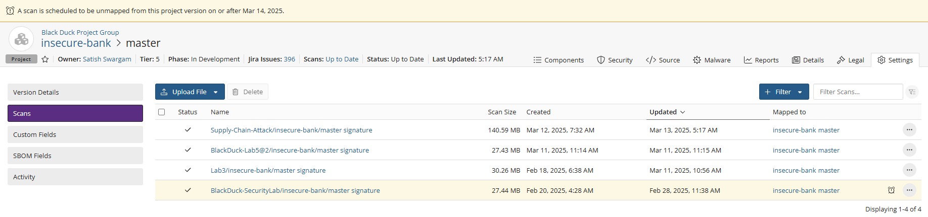
Task: Click the favorite star icon next to Project
Action: (45, 59)
